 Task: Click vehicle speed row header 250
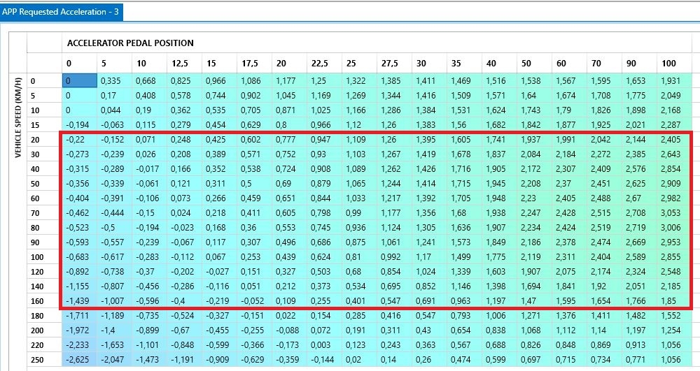point(44,359)
